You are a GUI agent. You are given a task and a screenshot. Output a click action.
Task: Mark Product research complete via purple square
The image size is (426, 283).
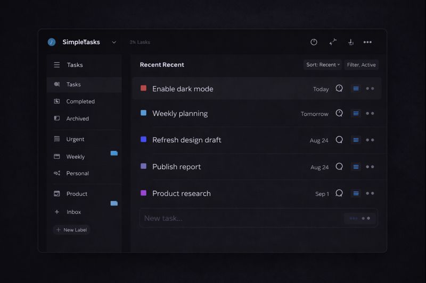tap(143, 193)
